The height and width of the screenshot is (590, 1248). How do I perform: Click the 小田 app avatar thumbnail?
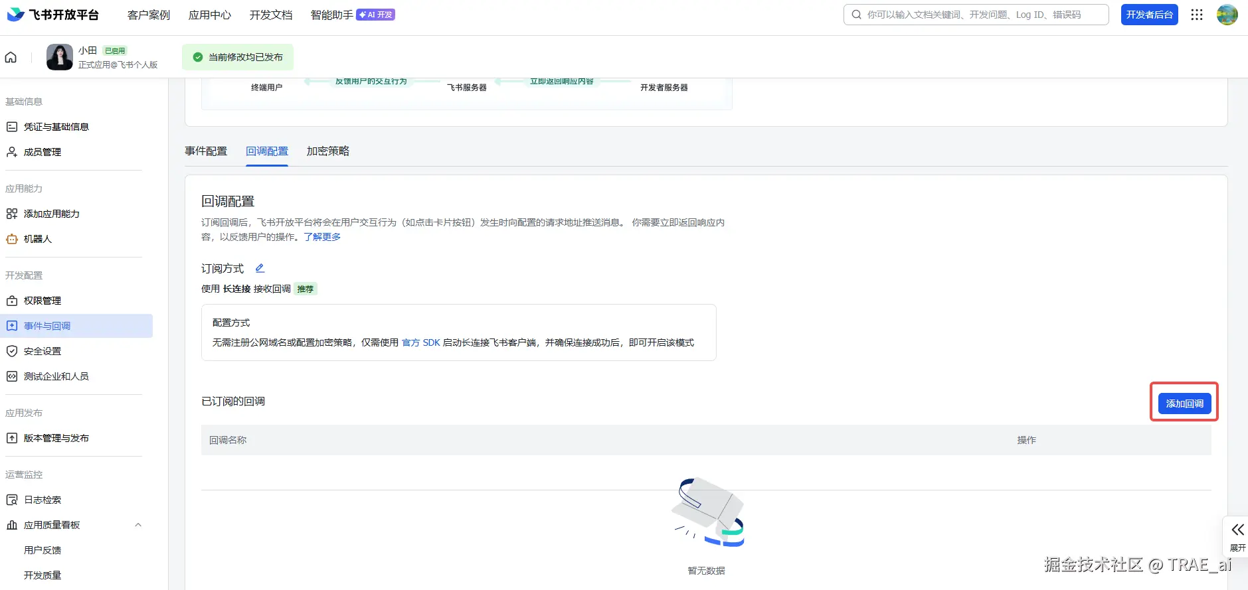tap(60, 57)
